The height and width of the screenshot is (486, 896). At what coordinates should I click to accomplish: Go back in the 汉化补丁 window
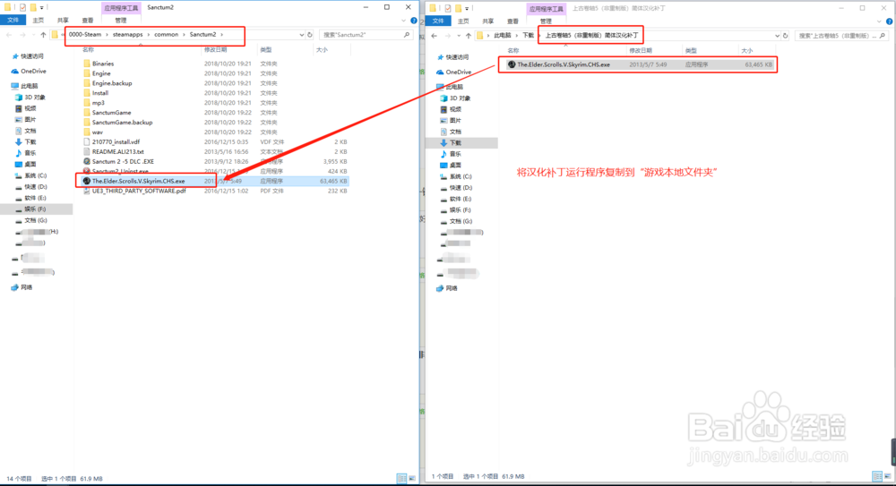pyautogui.click(x=435, y=36)
